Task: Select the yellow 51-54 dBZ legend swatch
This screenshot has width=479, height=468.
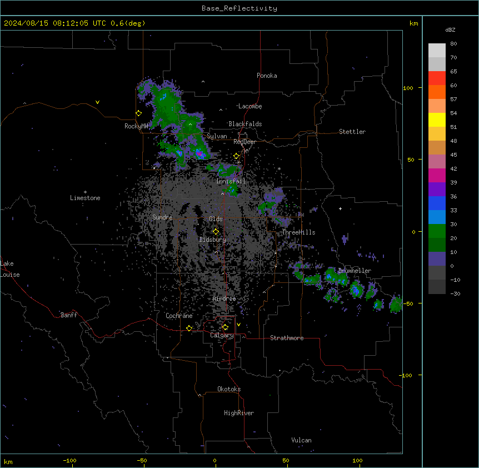Action: [x=437, y=120]
